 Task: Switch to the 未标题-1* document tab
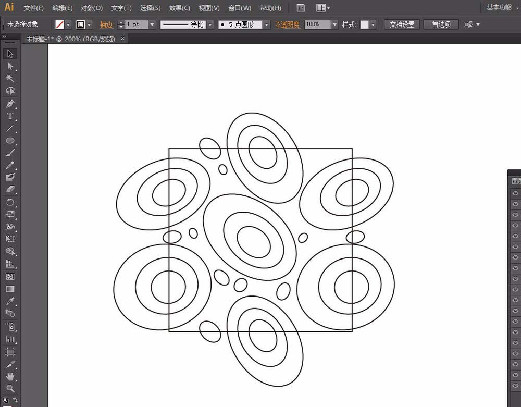click(x=70, y=39)
